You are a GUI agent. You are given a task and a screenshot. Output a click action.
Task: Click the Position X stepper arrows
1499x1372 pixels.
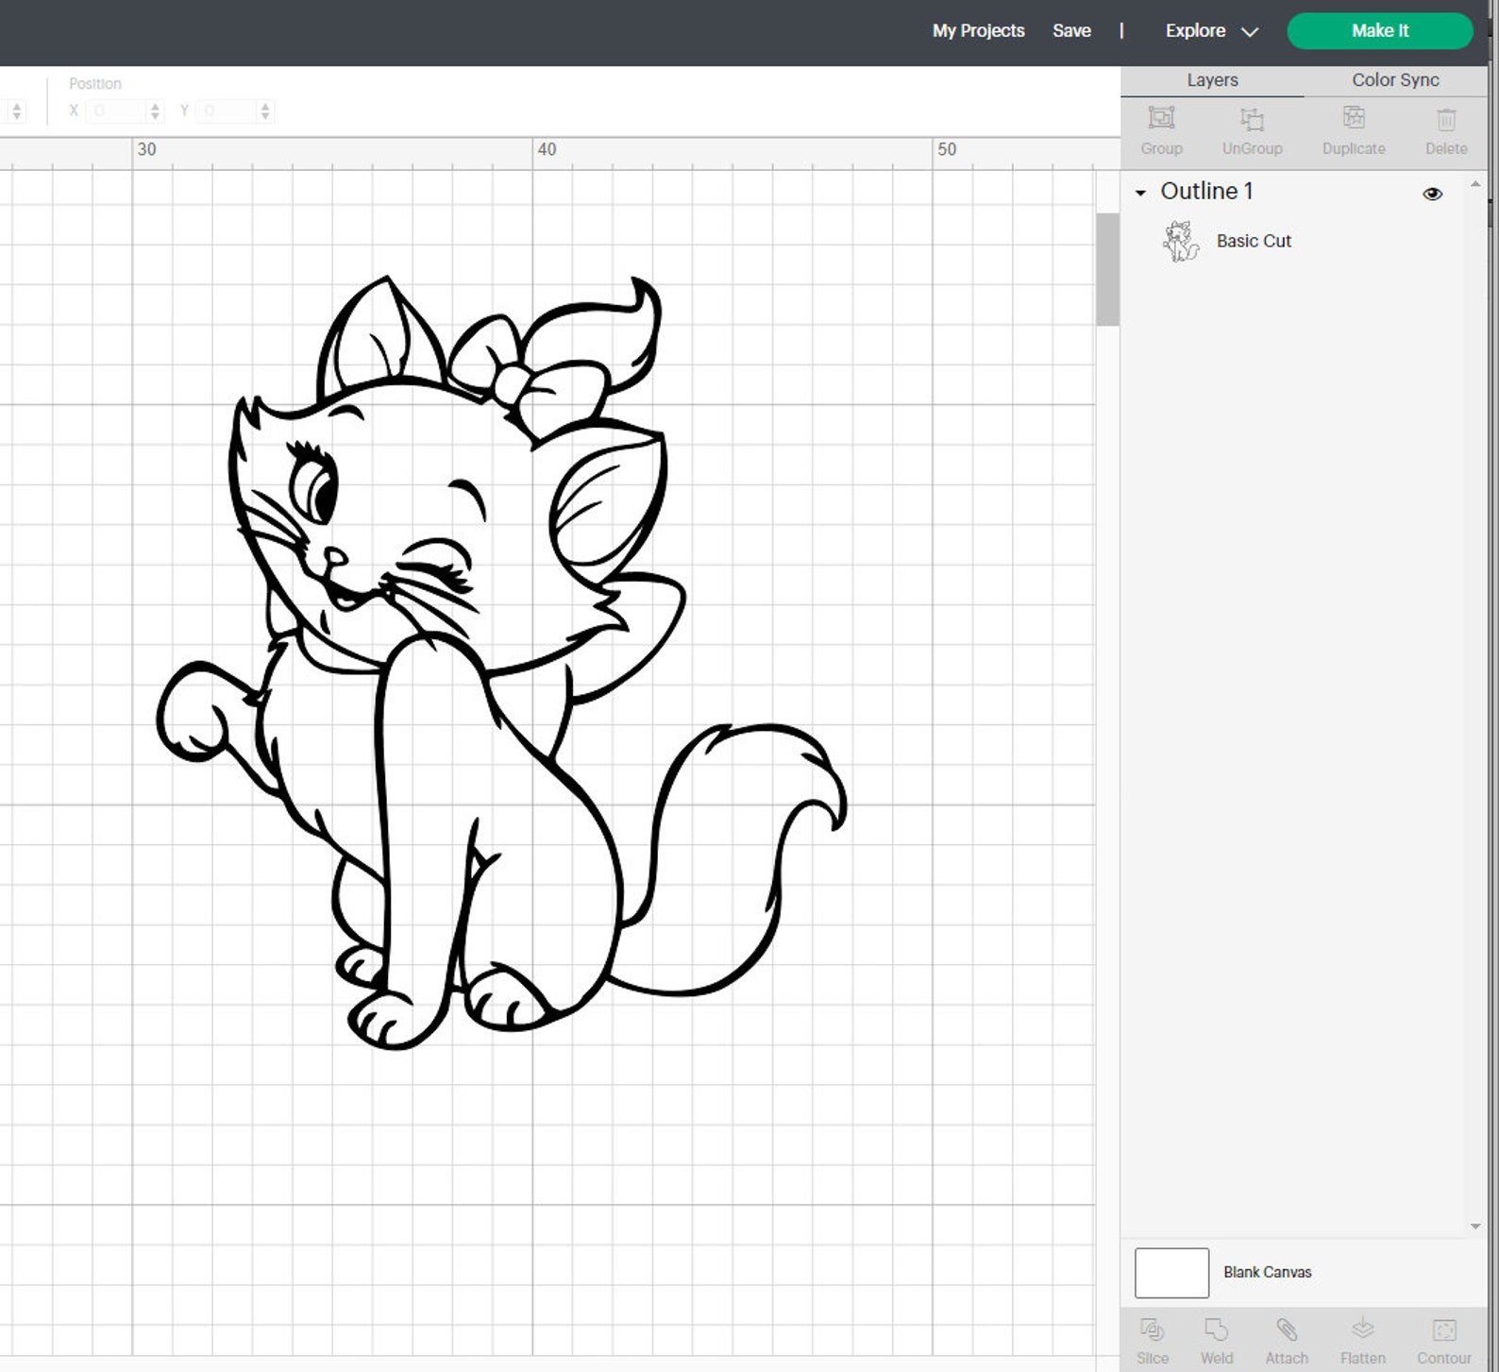coord(156,111)
